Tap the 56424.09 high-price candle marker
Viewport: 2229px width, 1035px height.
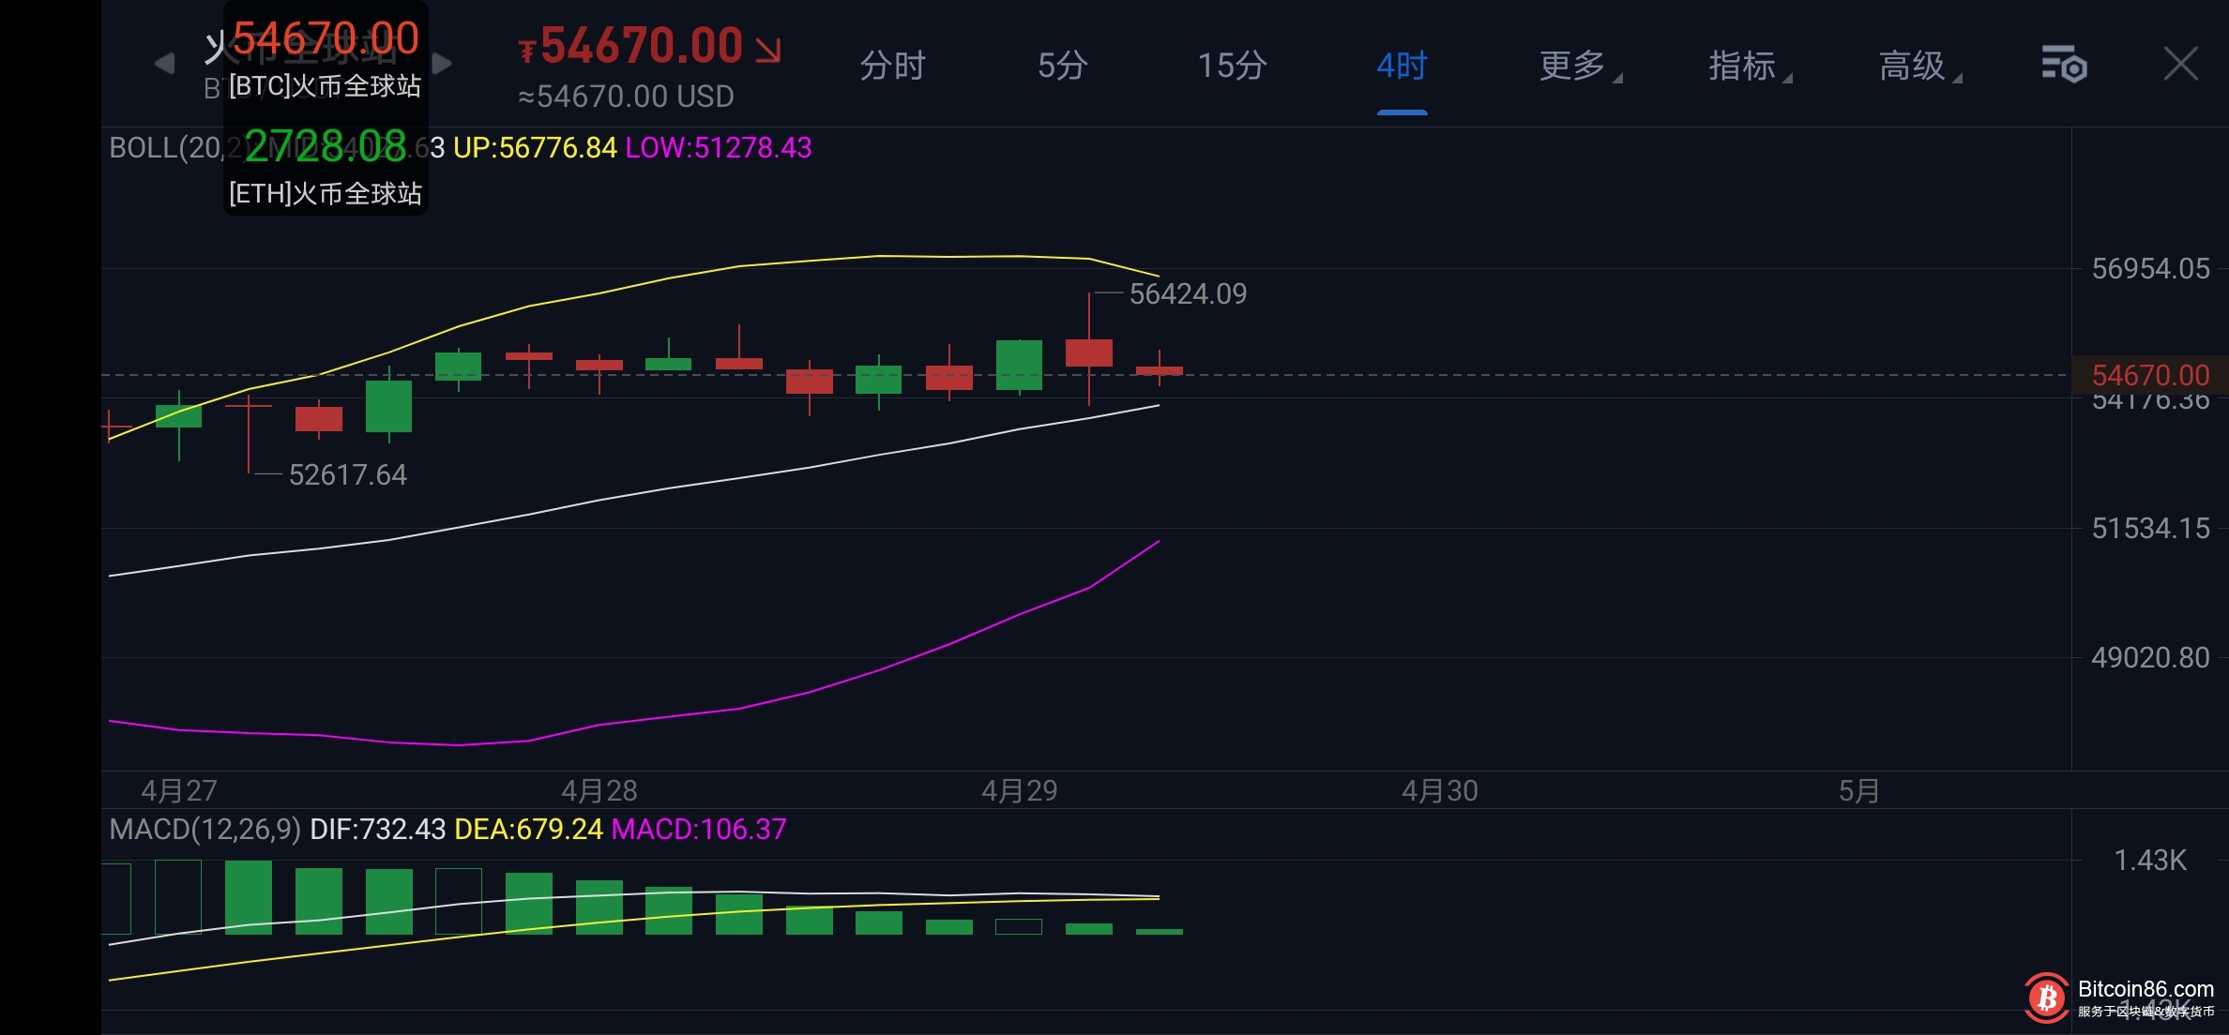(1187, 293)
